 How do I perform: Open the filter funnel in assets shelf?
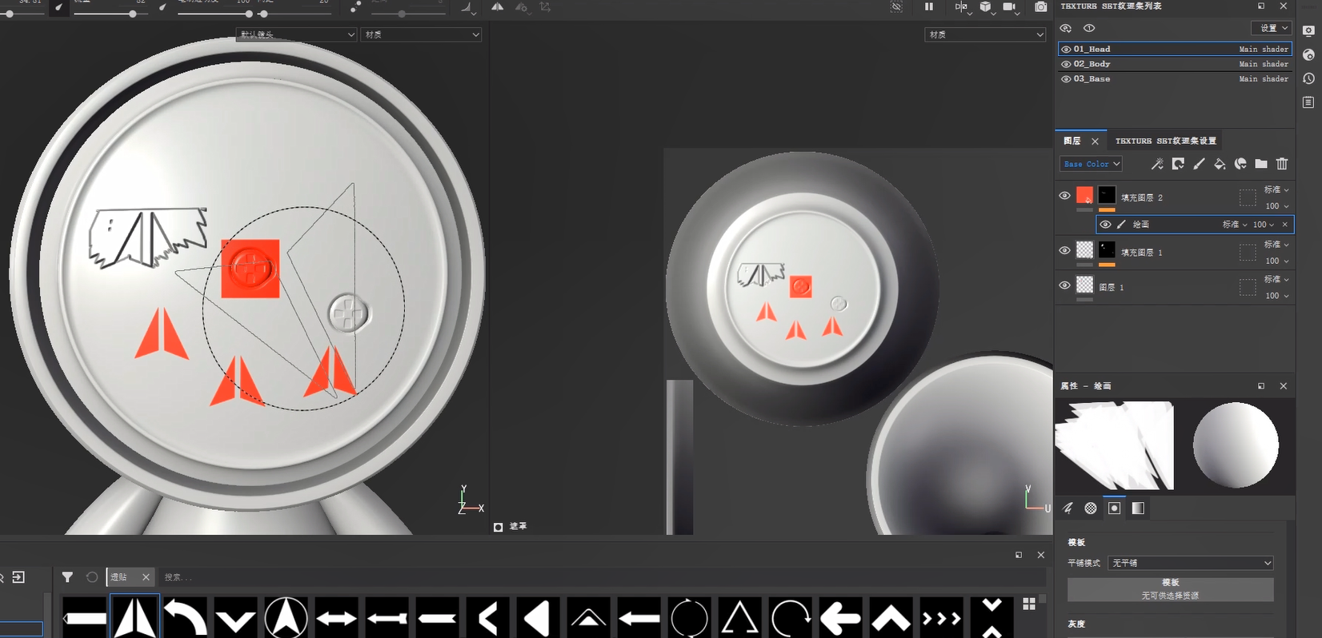[x=67, y=577]
